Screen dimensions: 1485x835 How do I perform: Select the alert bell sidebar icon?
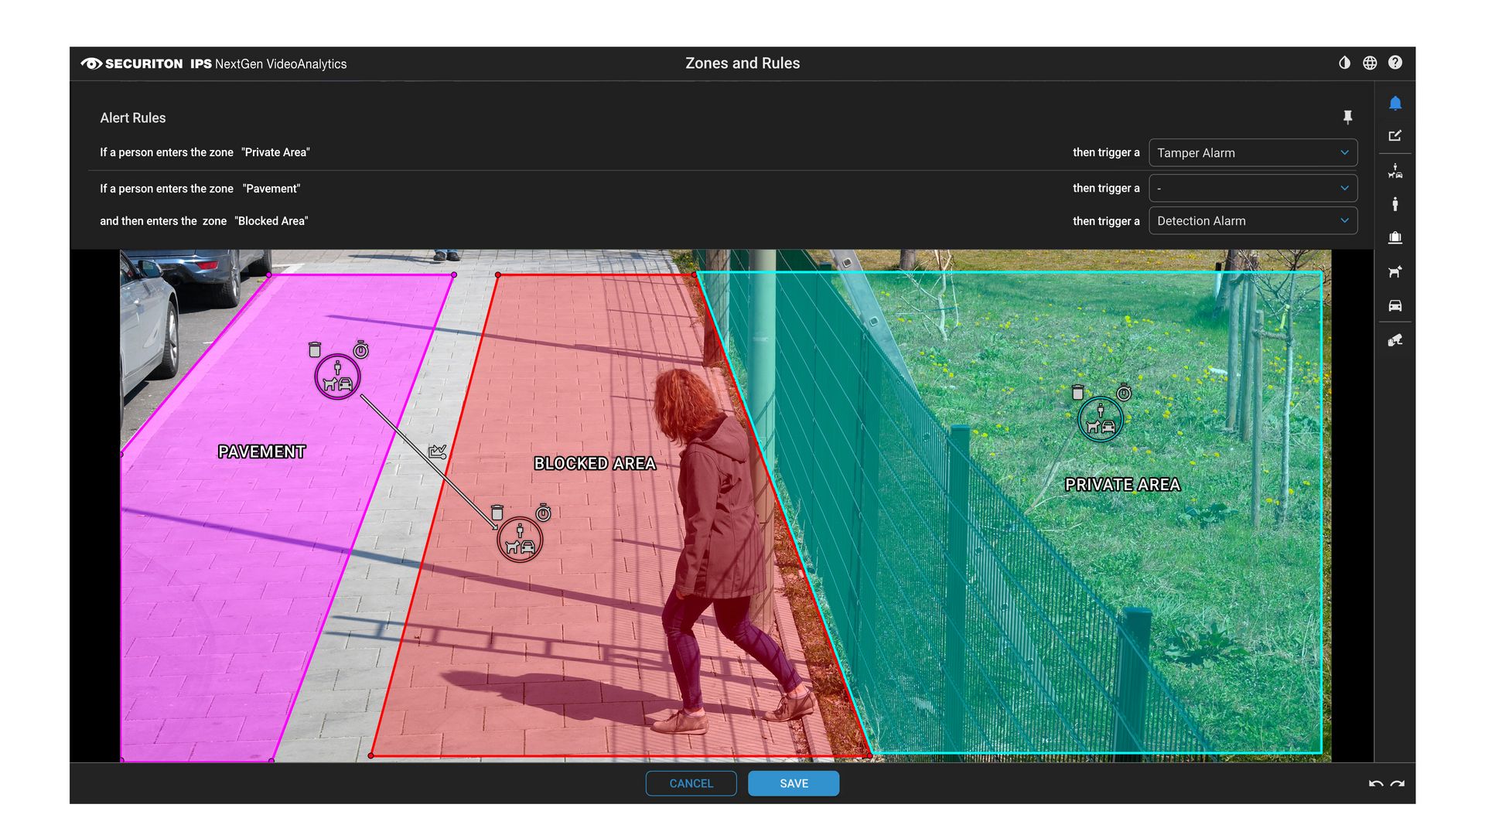pos(1395,103)
